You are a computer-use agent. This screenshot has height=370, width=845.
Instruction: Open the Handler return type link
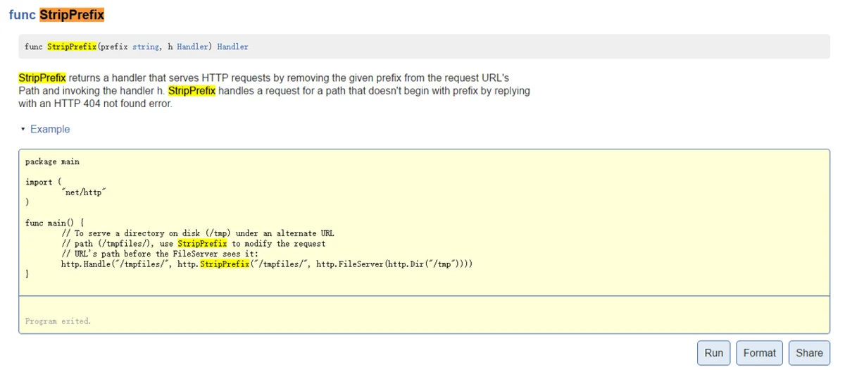232,47
